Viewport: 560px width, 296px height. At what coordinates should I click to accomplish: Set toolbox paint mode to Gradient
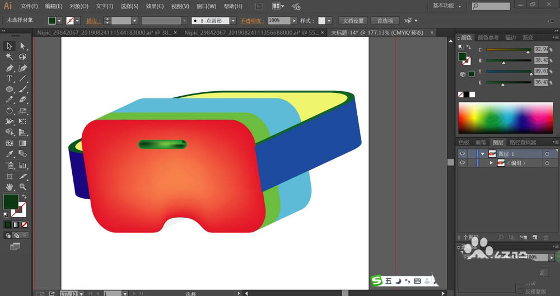16,224
